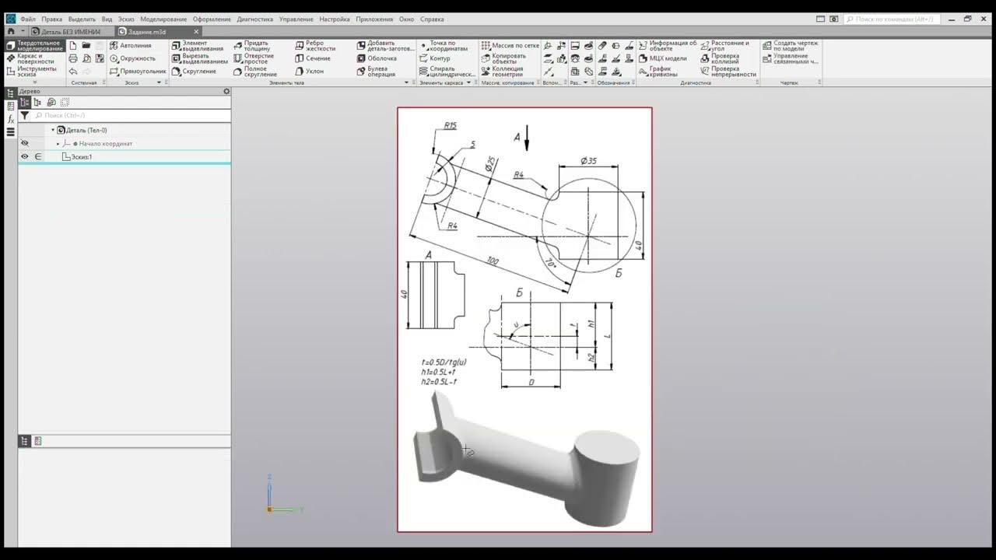Select Инструменты эскиза toolset
Screen dimensions: 996x560
pos(34,71)
